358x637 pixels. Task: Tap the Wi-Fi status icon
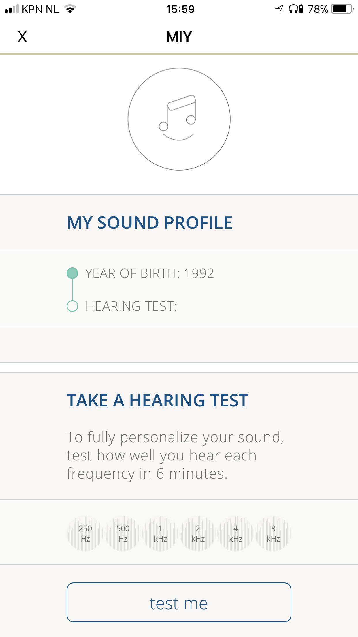point(69,9)
